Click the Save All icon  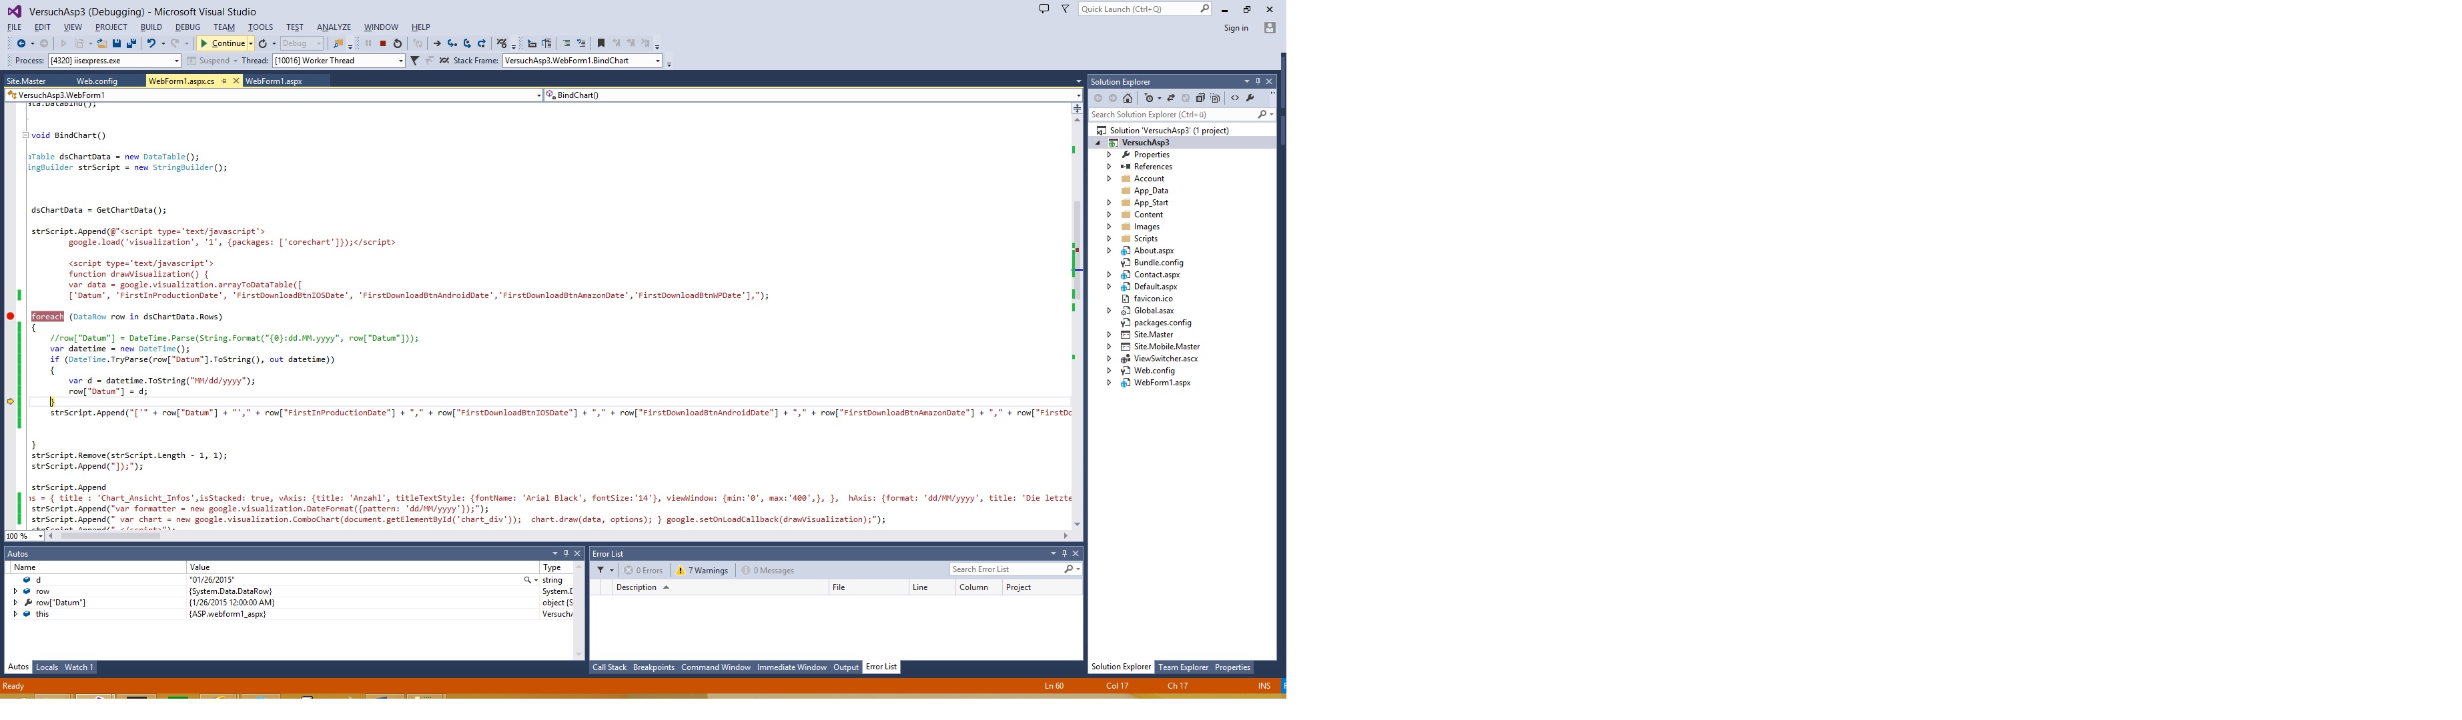click(x=131, y=44)
